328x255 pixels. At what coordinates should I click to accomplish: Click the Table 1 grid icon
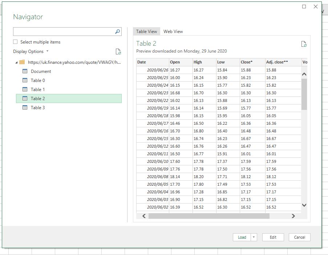(x=25, y=89)
